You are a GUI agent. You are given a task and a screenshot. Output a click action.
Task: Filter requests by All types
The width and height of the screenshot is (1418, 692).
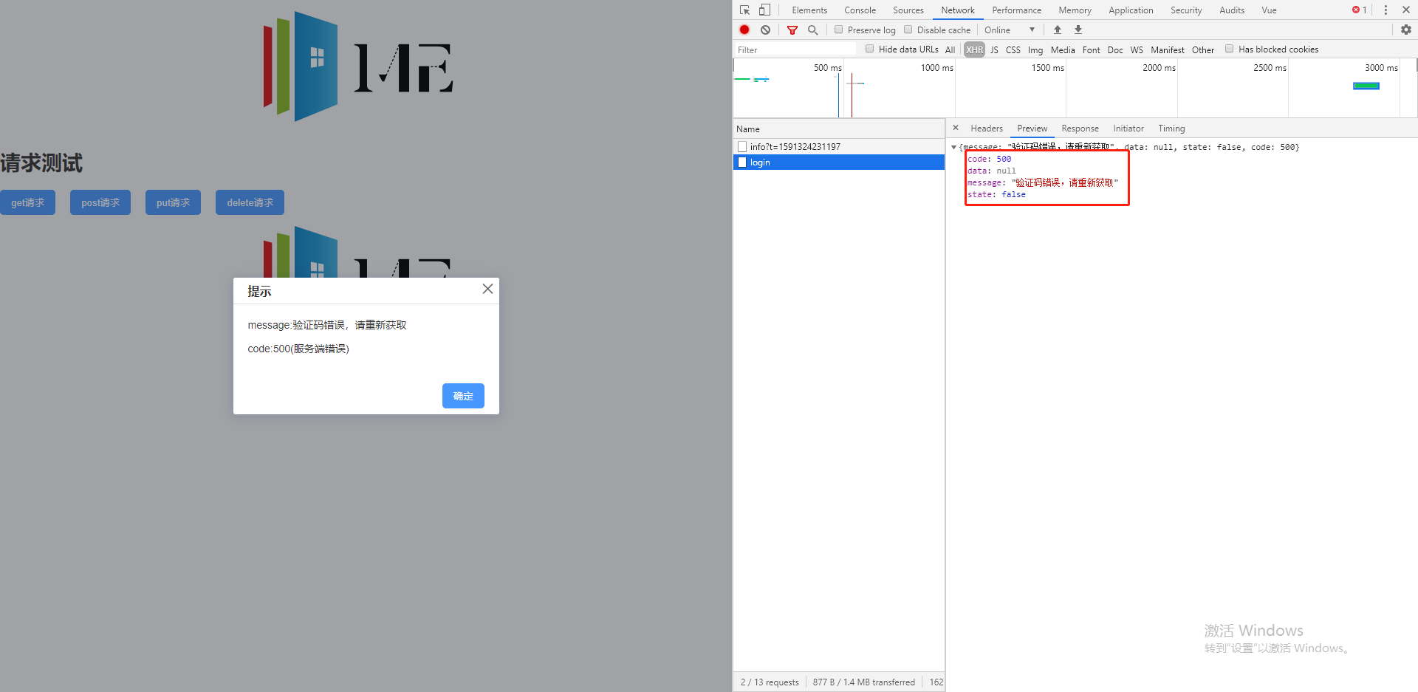coord(950,50)
